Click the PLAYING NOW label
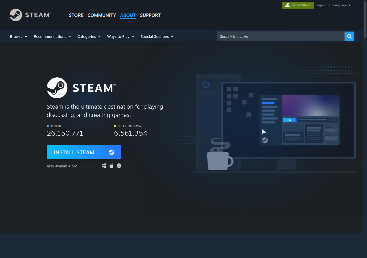The image size is (367, 258). (130, 126)
